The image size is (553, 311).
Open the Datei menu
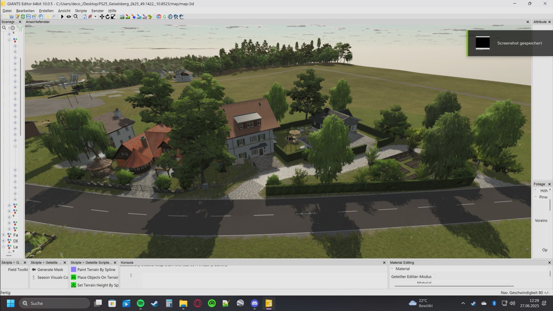[x=7, y=11]
